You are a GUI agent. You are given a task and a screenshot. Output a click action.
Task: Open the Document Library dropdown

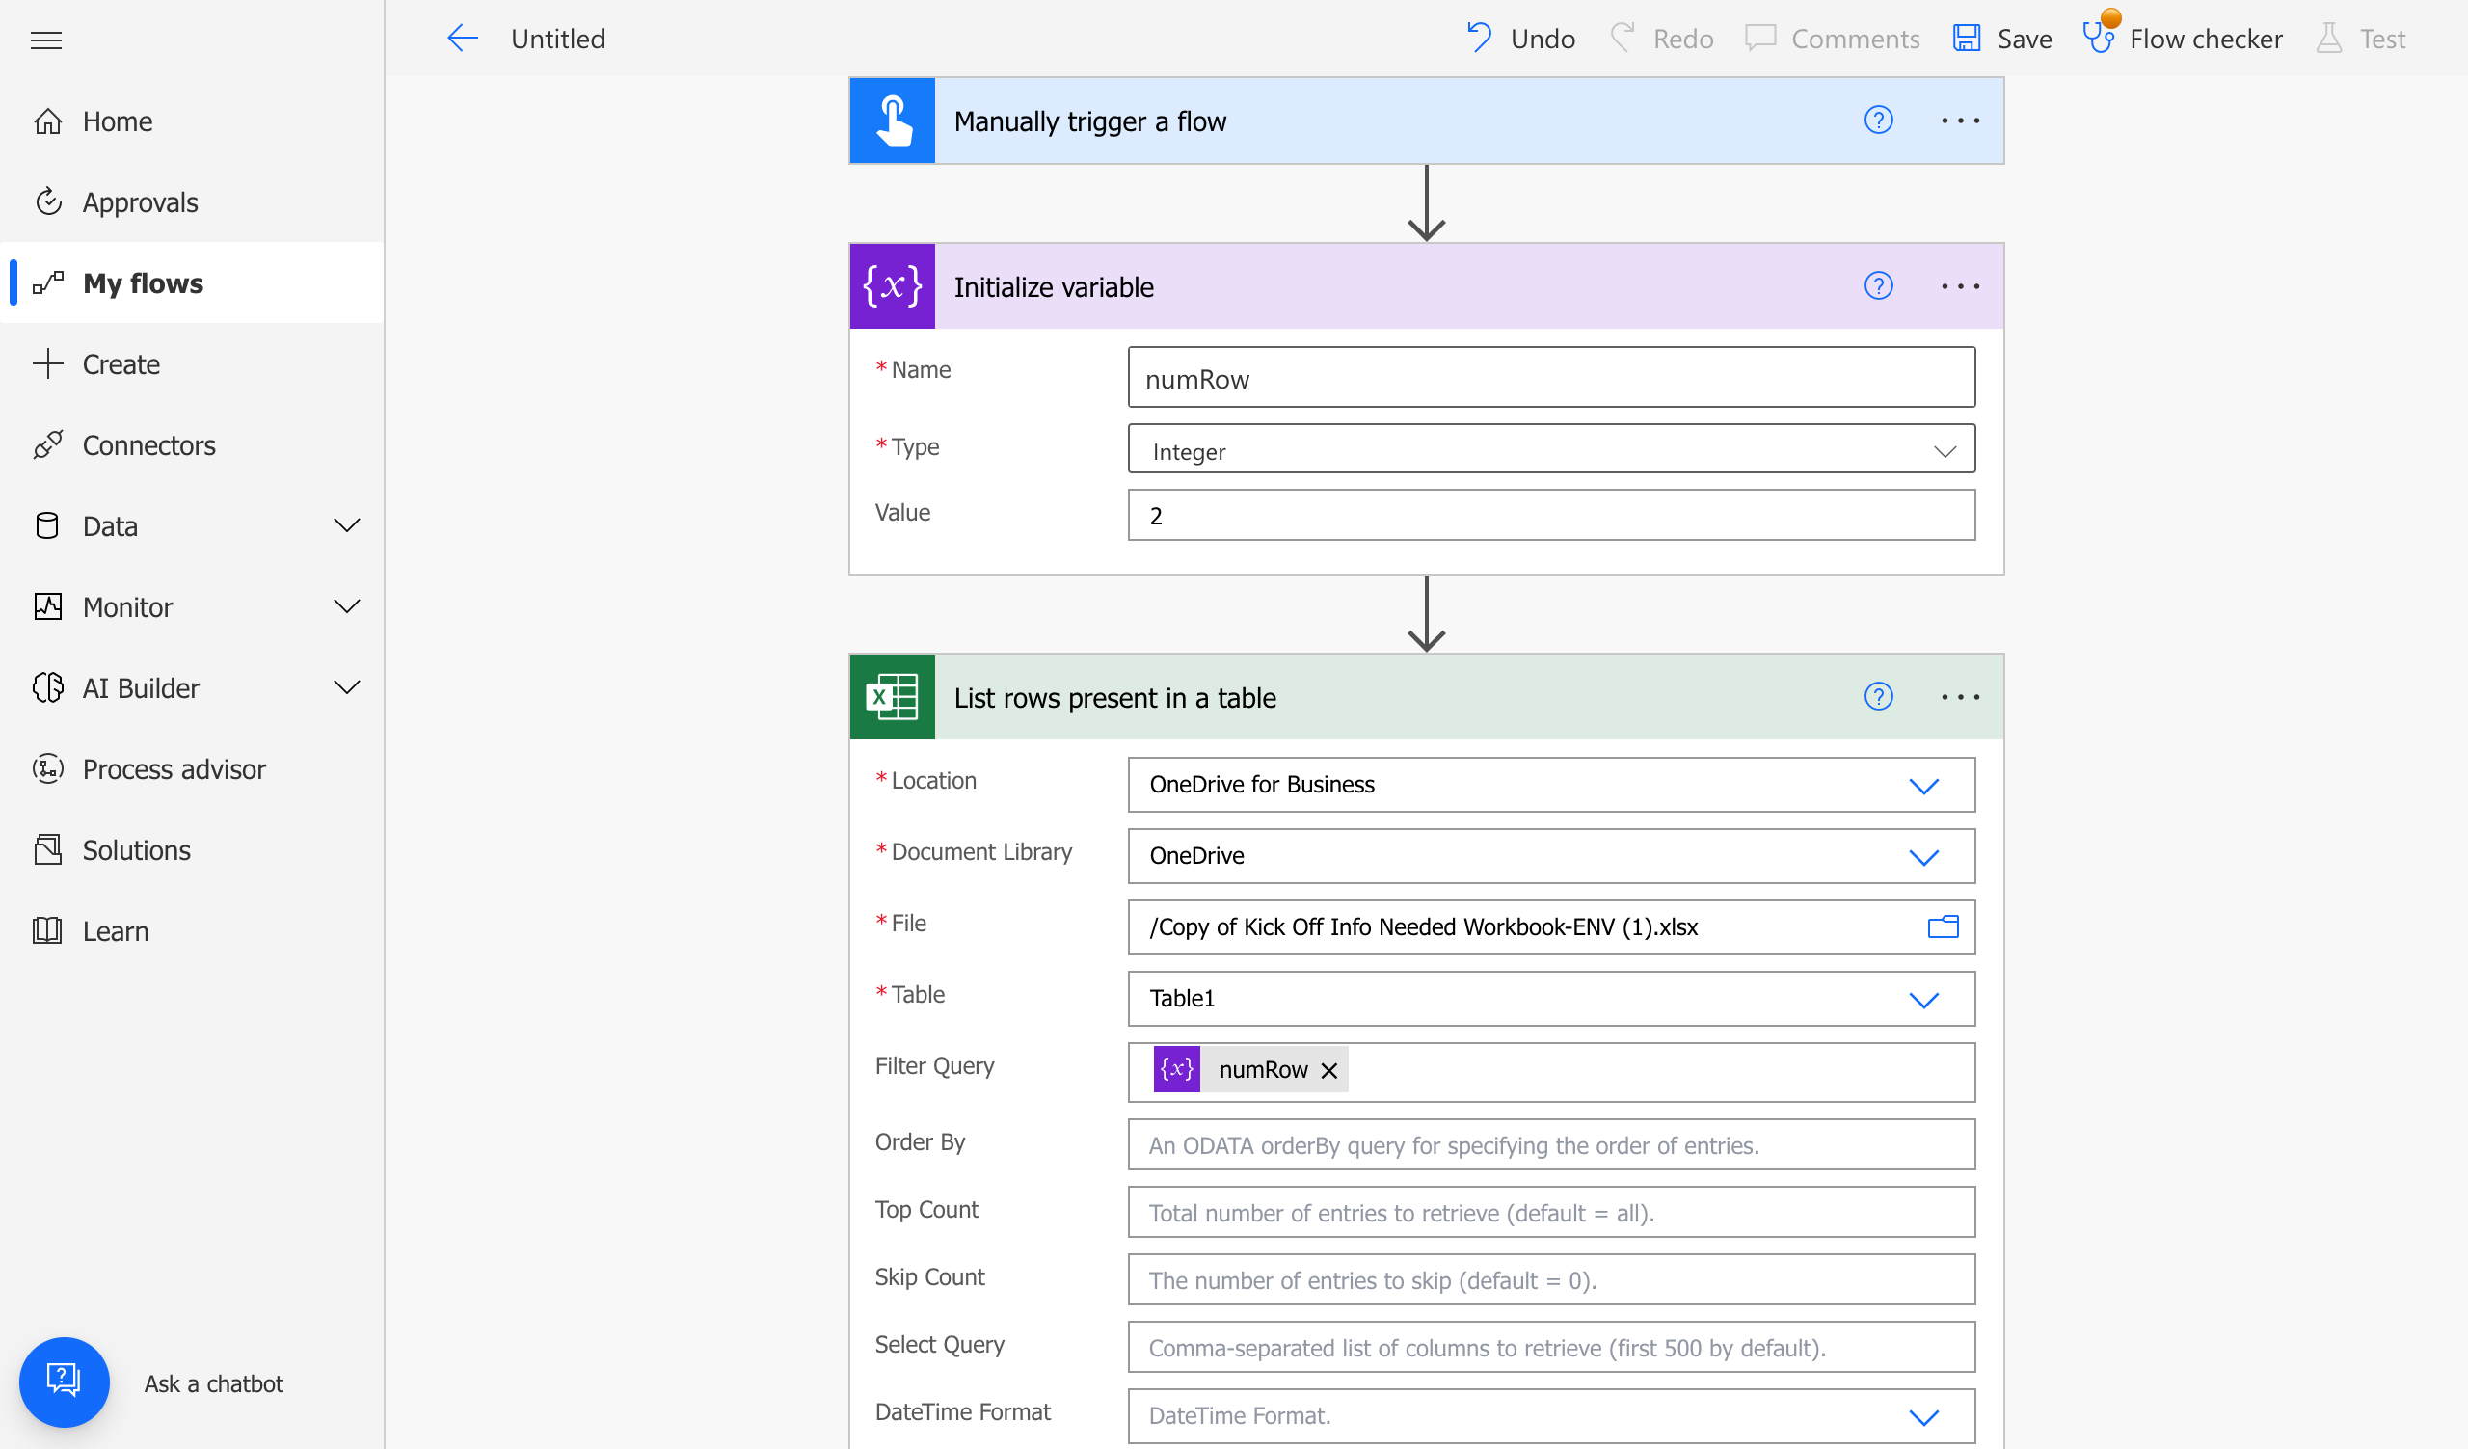click(x=1551, y=856)
